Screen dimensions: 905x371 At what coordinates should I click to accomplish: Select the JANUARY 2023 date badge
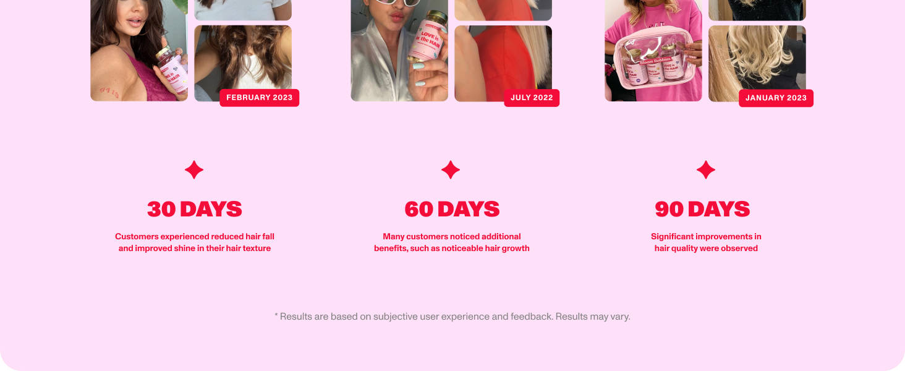pyautogui.click(x=776, y=98)
